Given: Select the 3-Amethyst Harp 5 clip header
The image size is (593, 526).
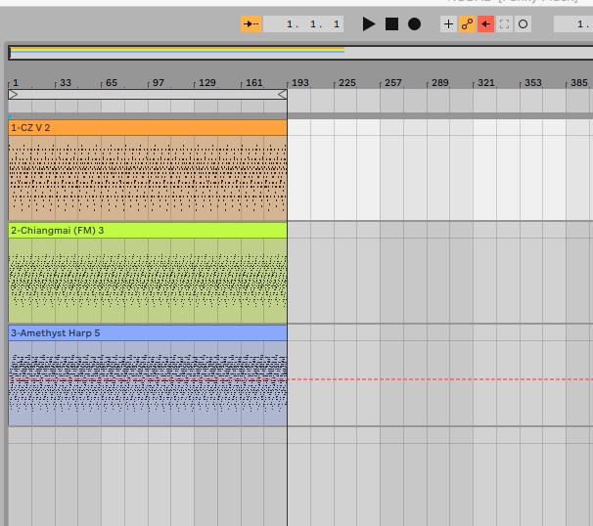Looking at the screenshot, I should tap(148, 333).
